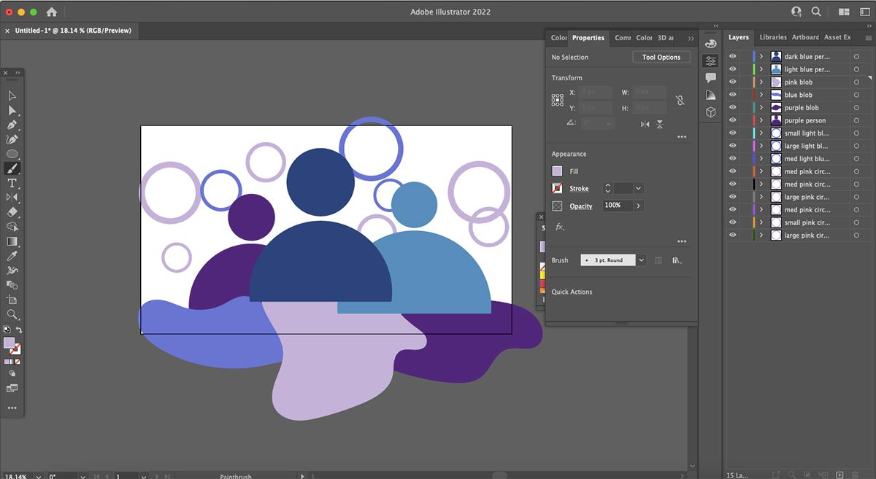This screenshot has height=479, width=876.
Task: Hide the pink blob layer
Action: pos(732,82)
